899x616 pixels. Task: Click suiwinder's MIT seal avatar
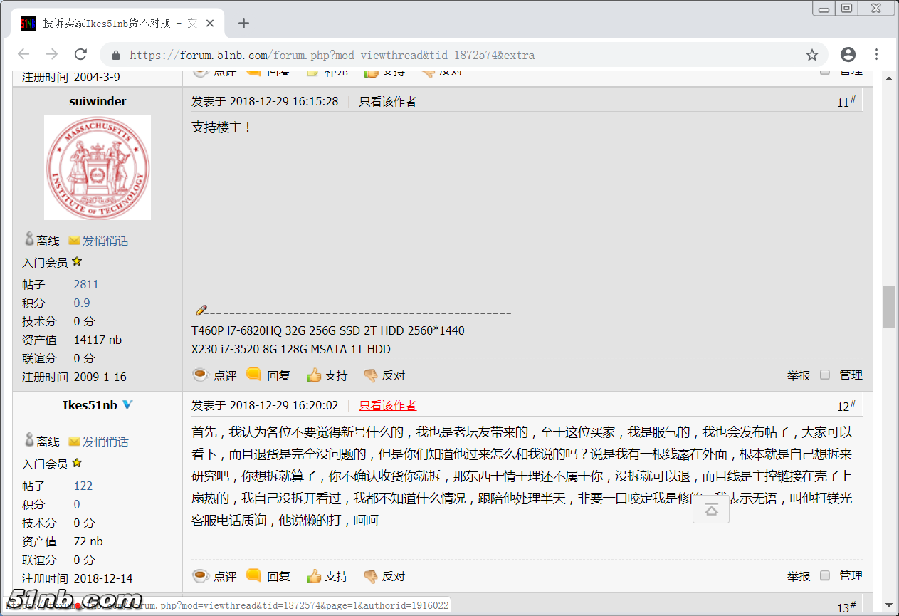click(x=98, y=167)
